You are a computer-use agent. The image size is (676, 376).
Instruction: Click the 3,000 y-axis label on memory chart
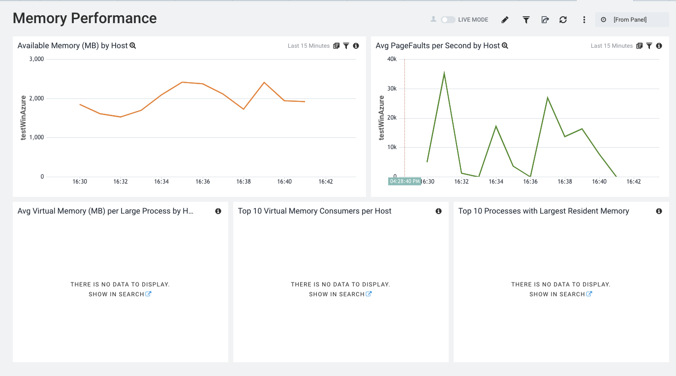tap(35, 59)
